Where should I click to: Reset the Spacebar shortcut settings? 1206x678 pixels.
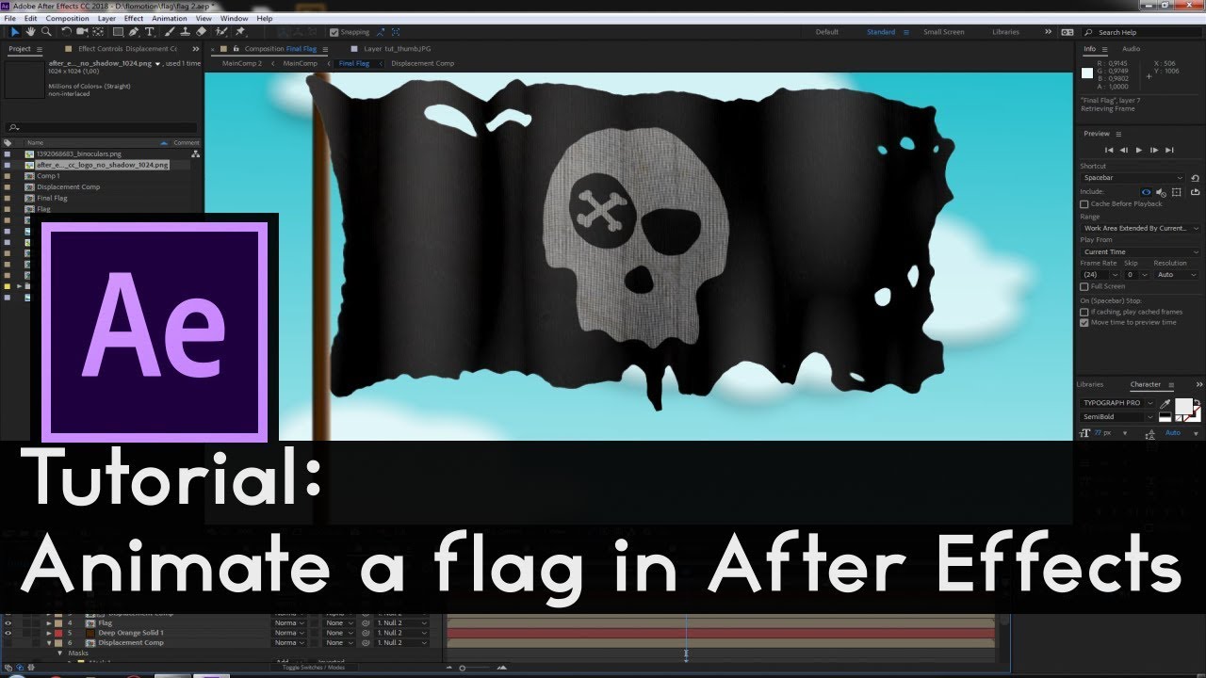coord(1196,178)
